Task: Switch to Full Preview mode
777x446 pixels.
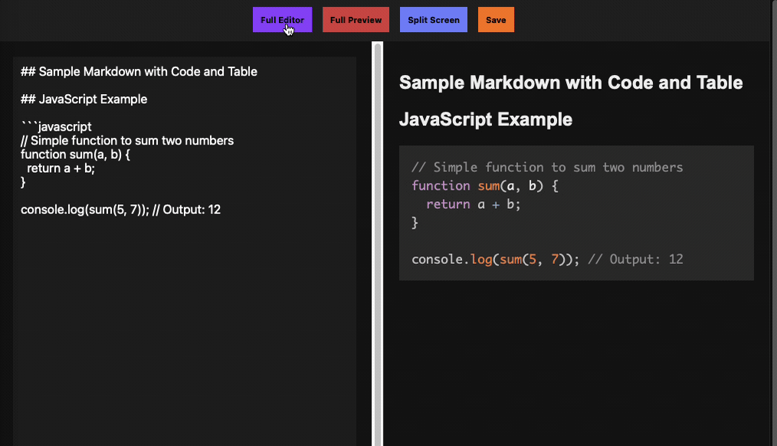Action: 356,20
